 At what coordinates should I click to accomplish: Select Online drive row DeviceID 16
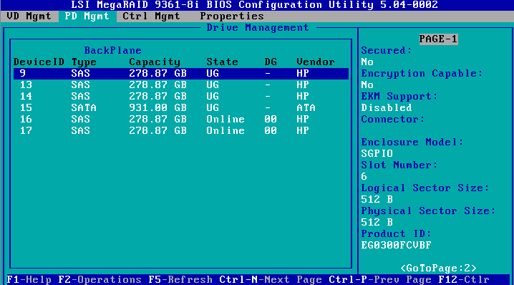(180, 120)
